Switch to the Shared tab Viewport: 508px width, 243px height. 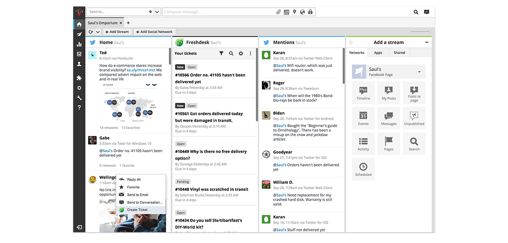[399, 52]
